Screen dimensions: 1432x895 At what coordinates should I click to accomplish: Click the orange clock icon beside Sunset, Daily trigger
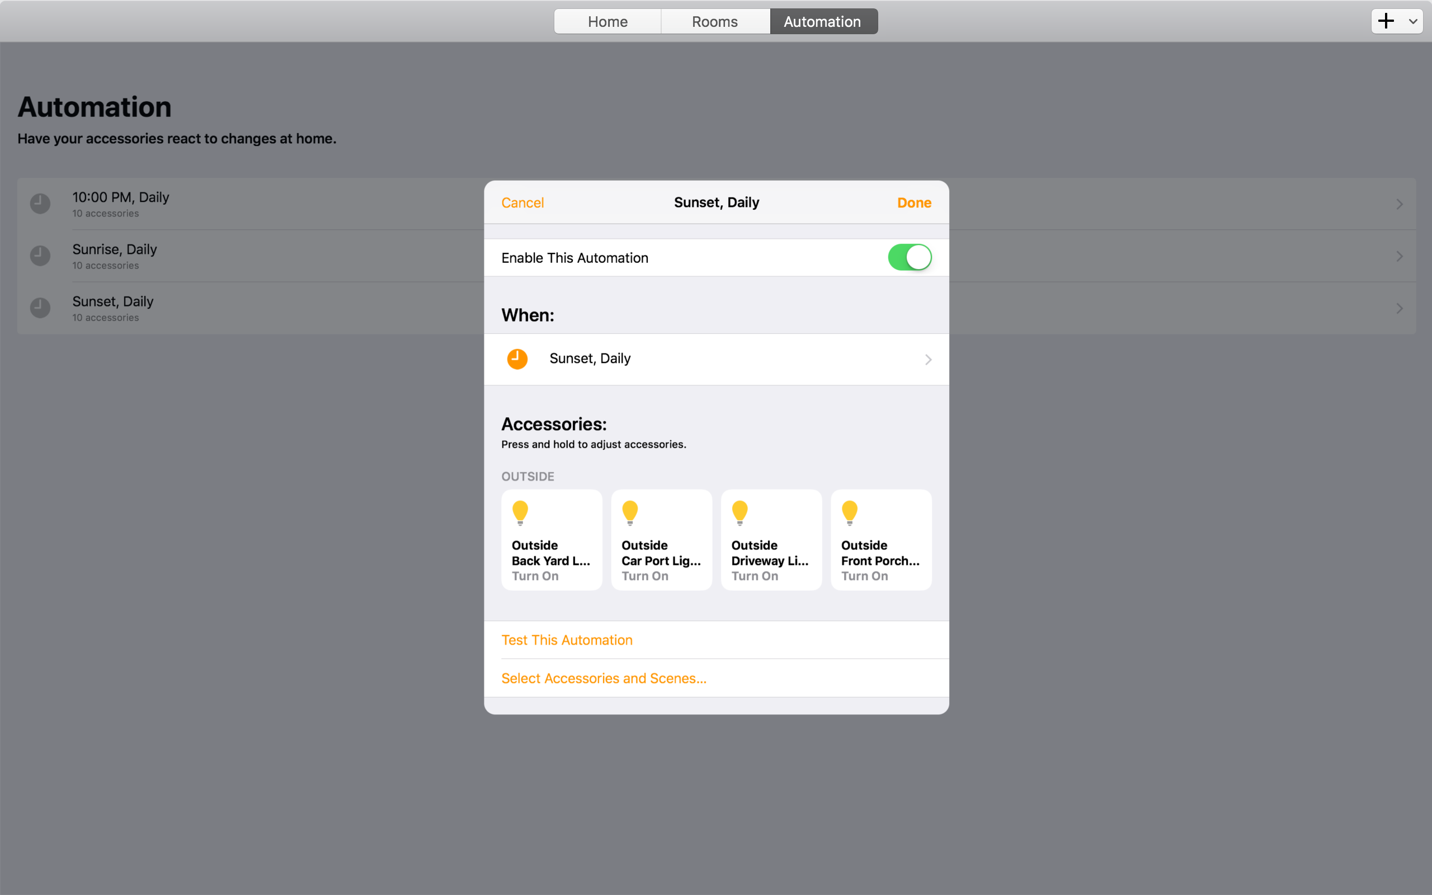tap(518, 358)
